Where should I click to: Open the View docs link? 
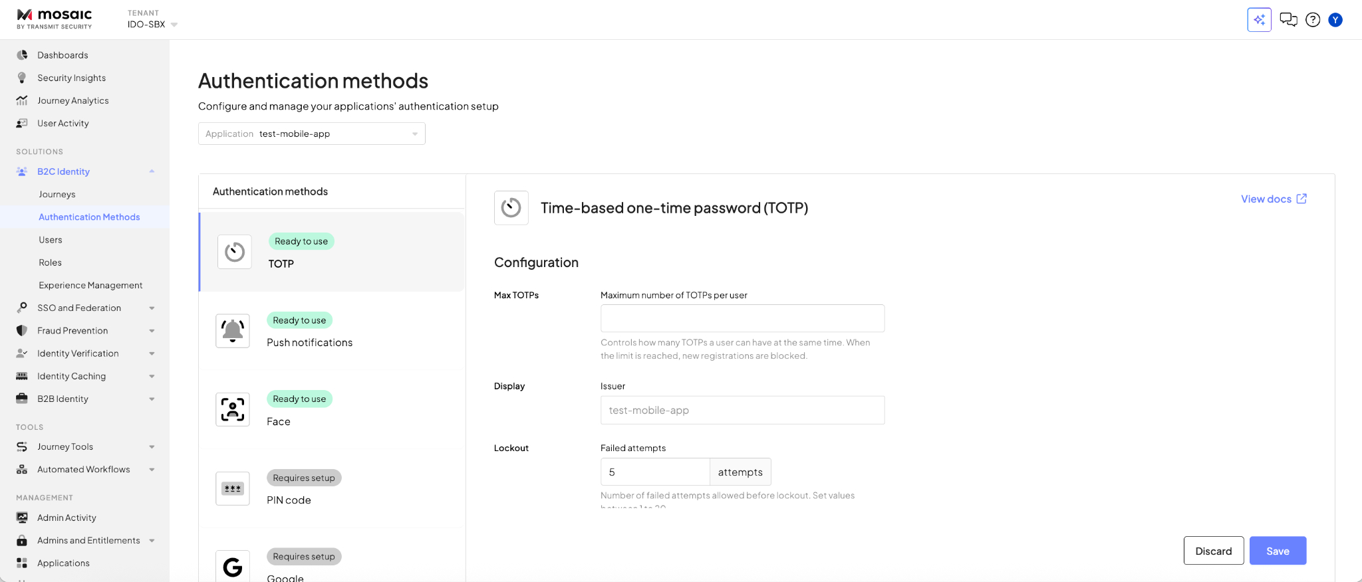tap(1273, 199)
